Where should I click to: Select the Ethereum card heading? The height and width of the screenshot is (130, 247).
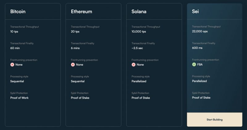point(82,11)
